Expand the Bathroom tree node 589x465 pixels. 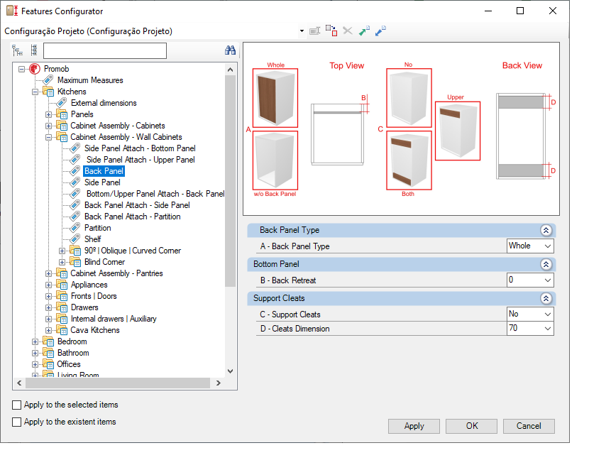(x=35, y=353)
